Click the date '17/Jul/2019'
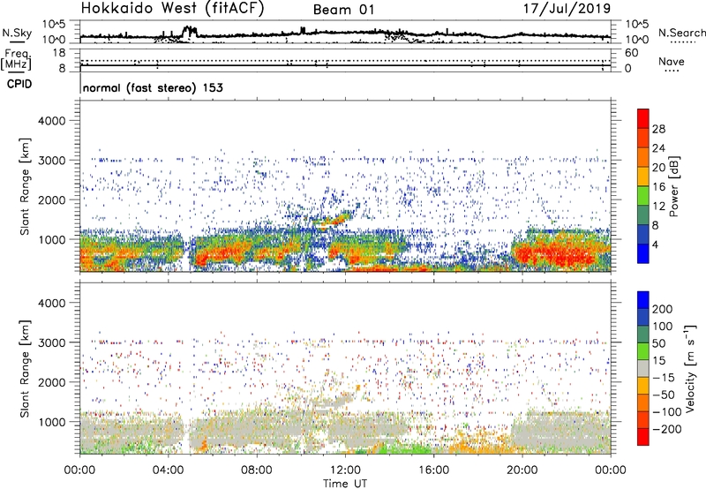This screenshot has height=489, width=706. pyautogui.click(x=567, y=9)
